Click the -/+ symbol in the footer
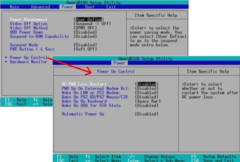Screen dimensions: 240x162 [x=131, y=157]
